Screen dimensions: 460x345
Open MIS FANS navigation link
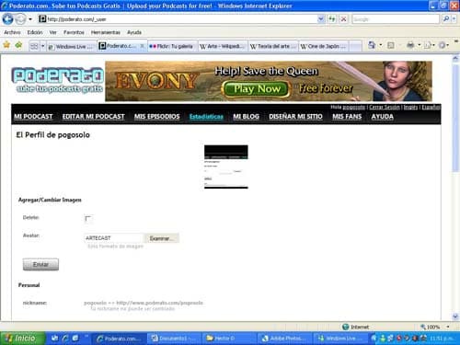pos(347,117)
